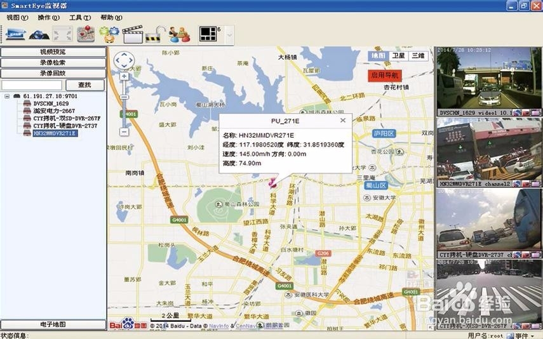
Task: Click the 名称: HN32MMDVR271E popup text
Action: pyautogui.click(x=258, y=135)
